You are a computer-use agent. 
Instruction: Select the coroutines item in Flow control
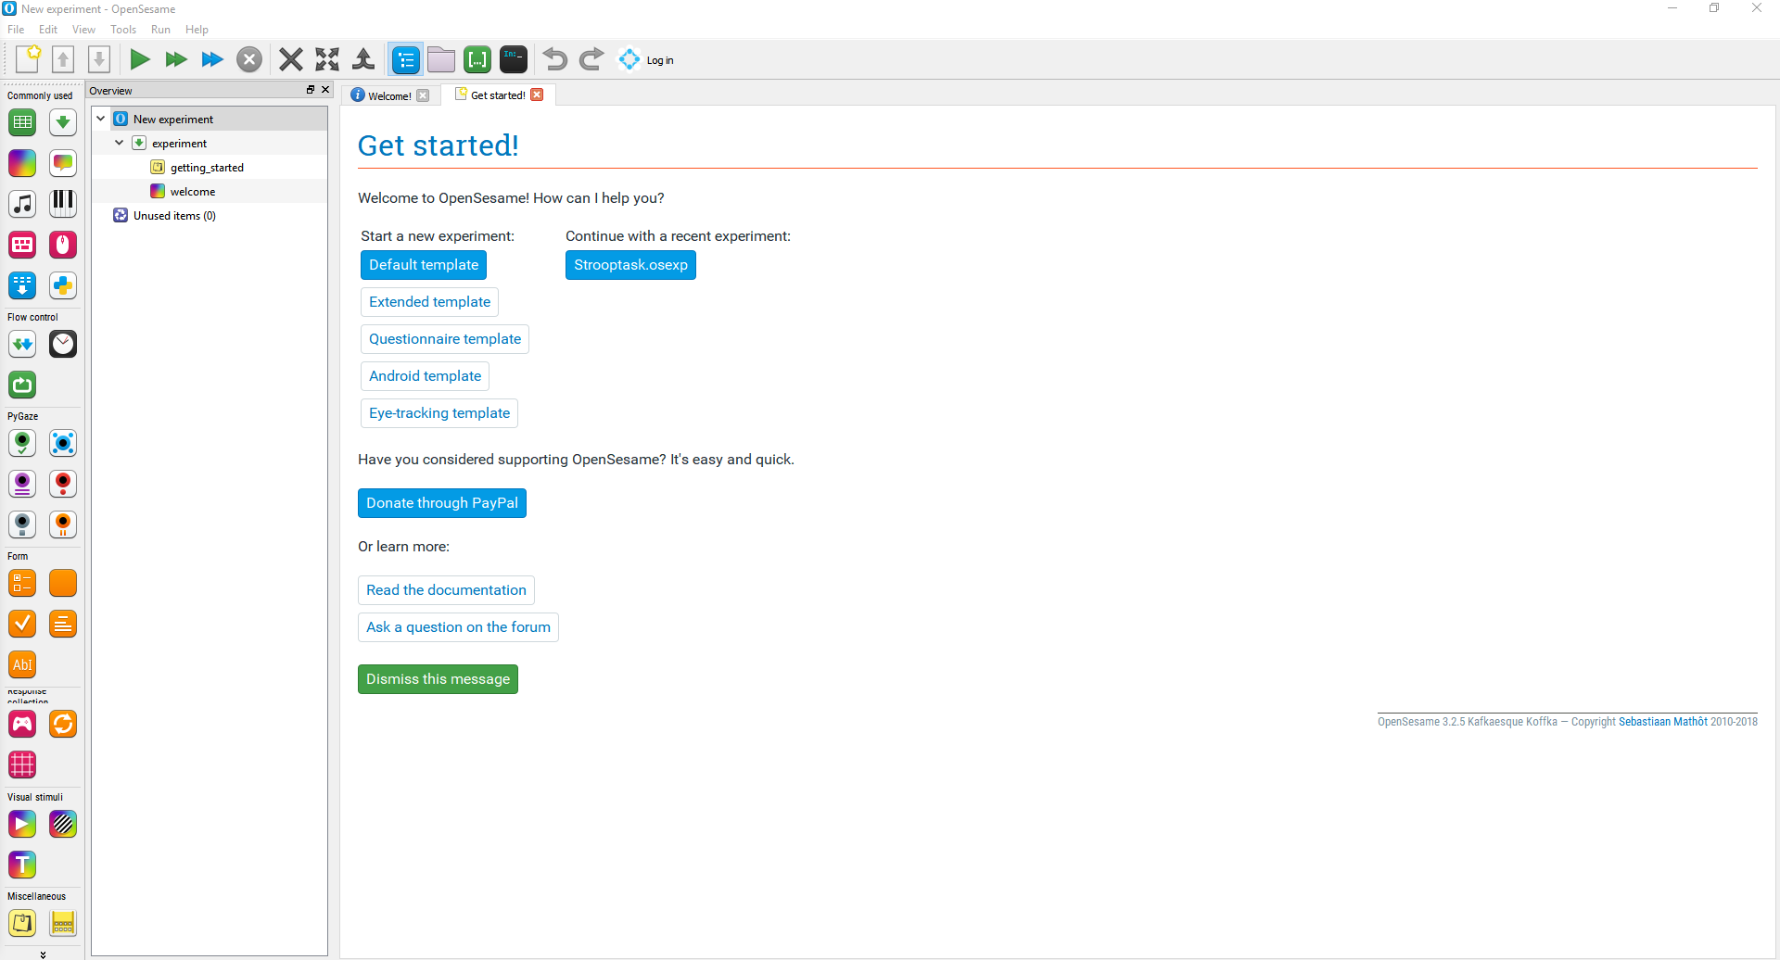pyautogui.click(x=22, y=344)
